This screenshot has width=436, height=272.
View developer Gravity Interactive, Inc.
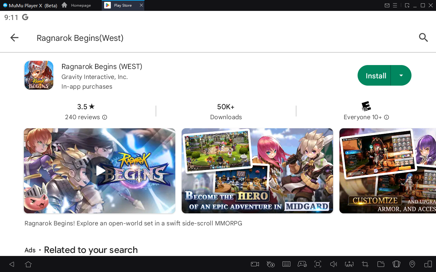(x=94, y=77)
